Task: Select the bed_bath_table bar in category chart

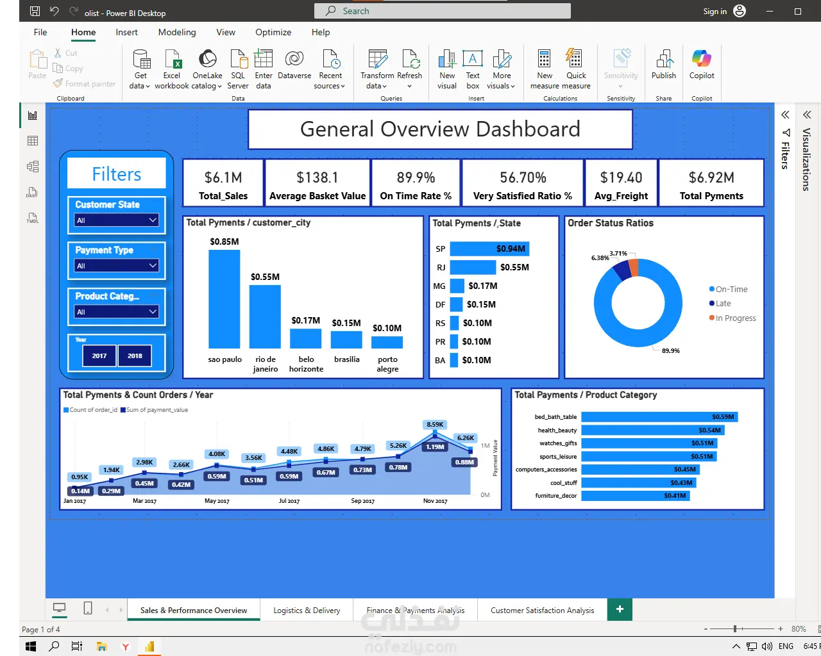Action: pyautogui.click(x=659, y=417)
